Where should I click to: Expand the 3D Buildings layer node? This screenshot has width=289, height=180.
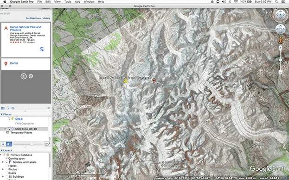pyautogui.click(x=3, y=176)
